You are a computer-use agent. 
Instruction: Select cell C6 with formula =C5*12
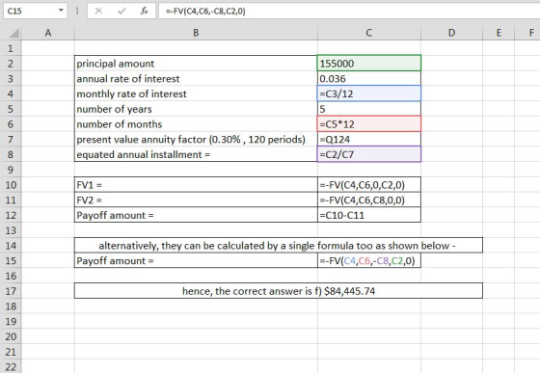click(368, 124)
